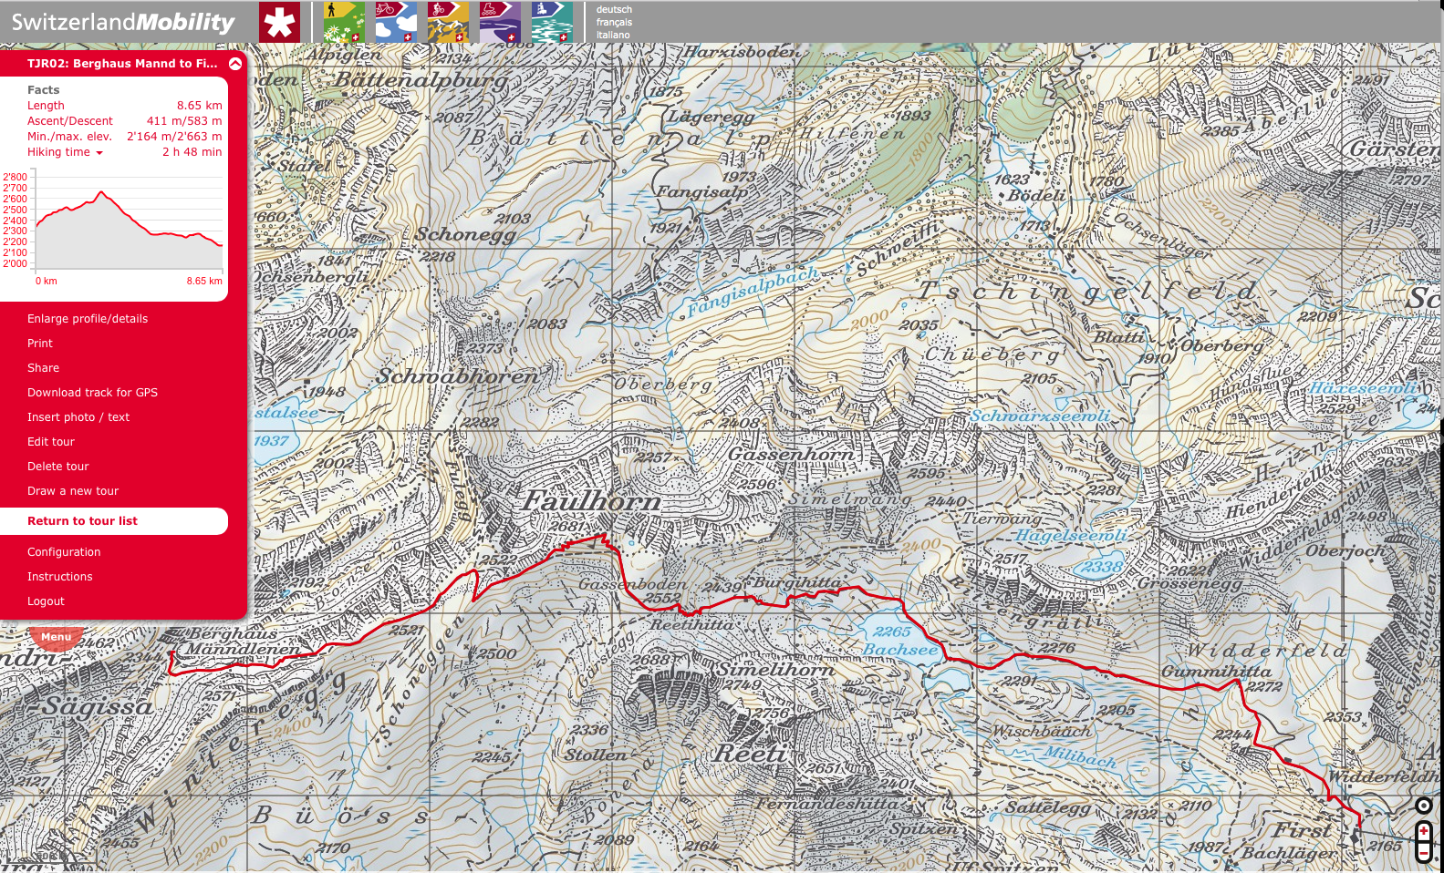This screenshot has height=873, width=1444.
Task: Click the Hagelseewli lake label
Action: pyautogui.click(x=1072, y=536)
